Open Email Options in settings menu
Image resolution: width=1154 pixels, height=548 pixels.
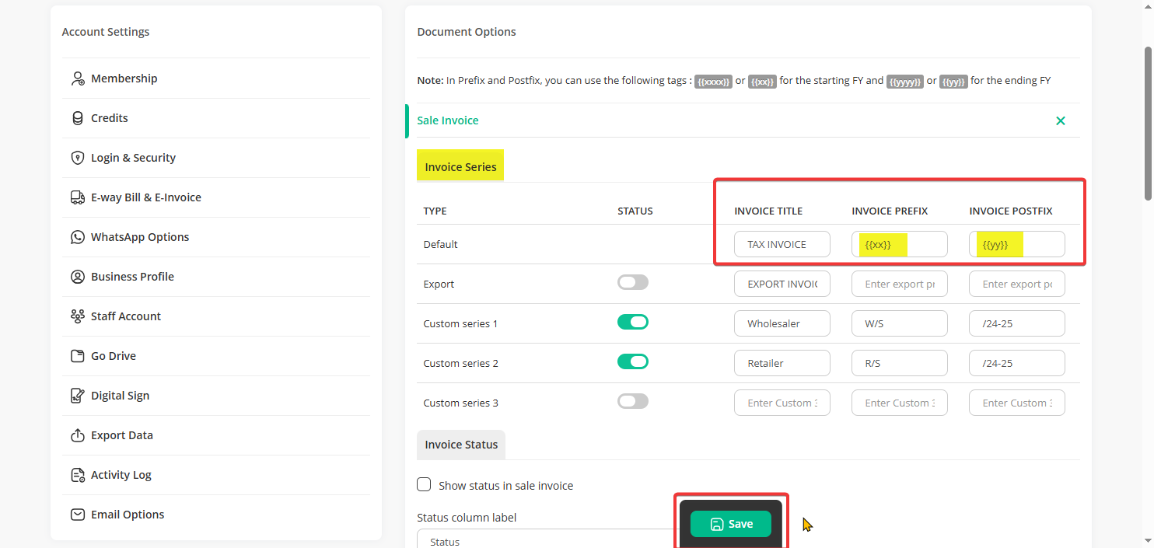(x=128, y=515)
